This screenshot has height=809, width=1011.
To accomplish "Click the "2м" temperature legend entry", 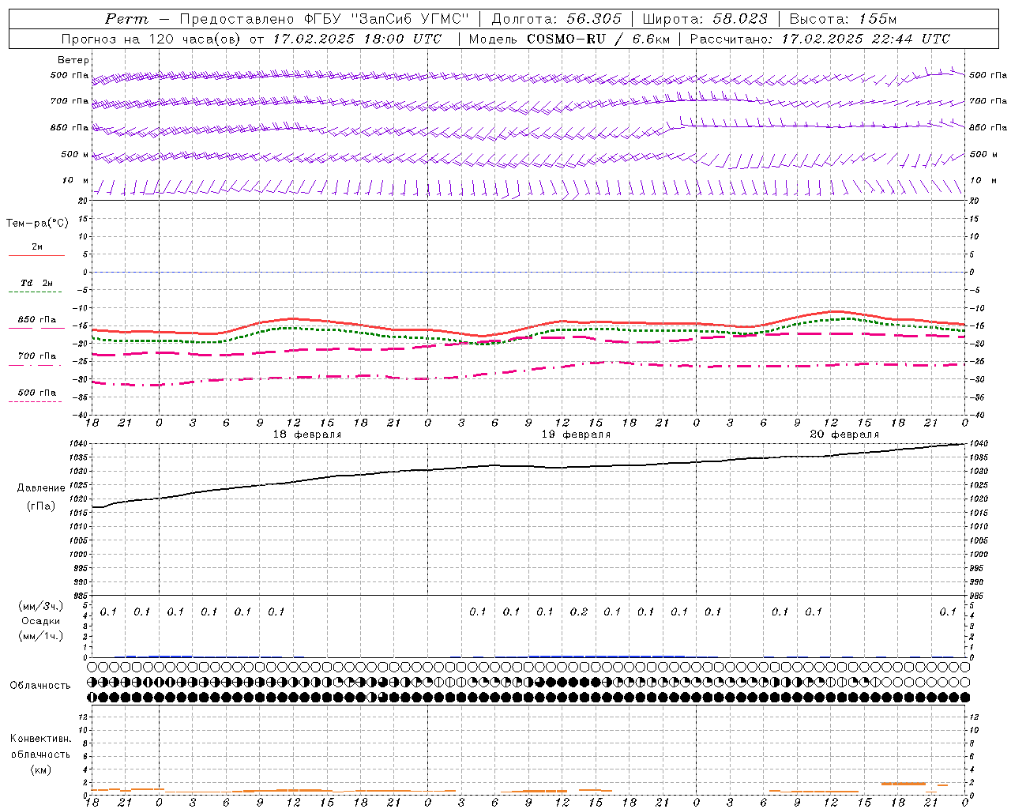I will [x=37, y=247].
